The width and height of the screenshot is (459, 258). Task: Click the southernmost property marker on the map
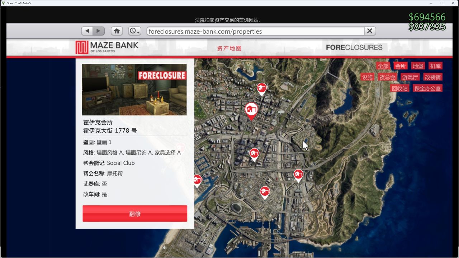[265, 192]
